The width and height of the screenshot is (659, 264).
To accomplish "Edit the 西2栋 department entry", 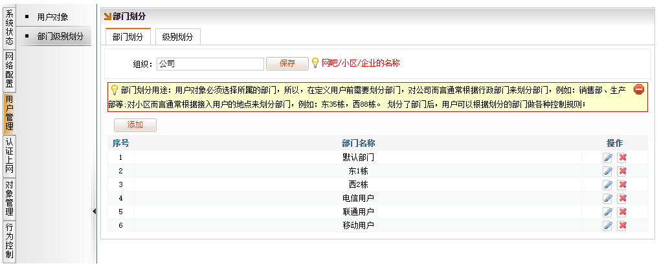I will coord(607,184).
